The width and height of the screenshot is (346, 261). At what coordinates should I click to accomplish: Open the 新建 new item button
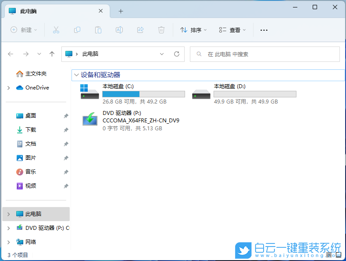pyautogui.click(x=24, y=30)
